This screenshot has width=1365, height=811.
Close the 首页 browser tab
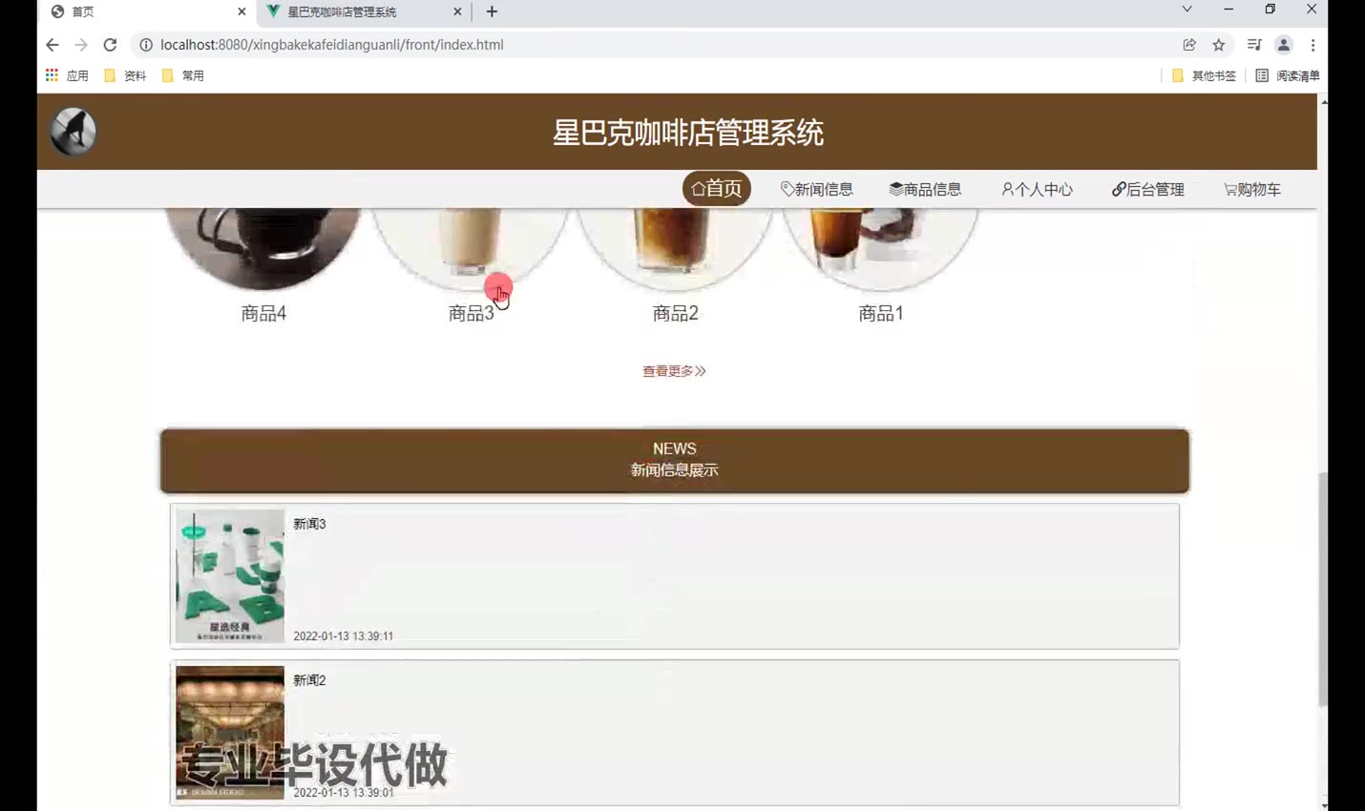241,11
